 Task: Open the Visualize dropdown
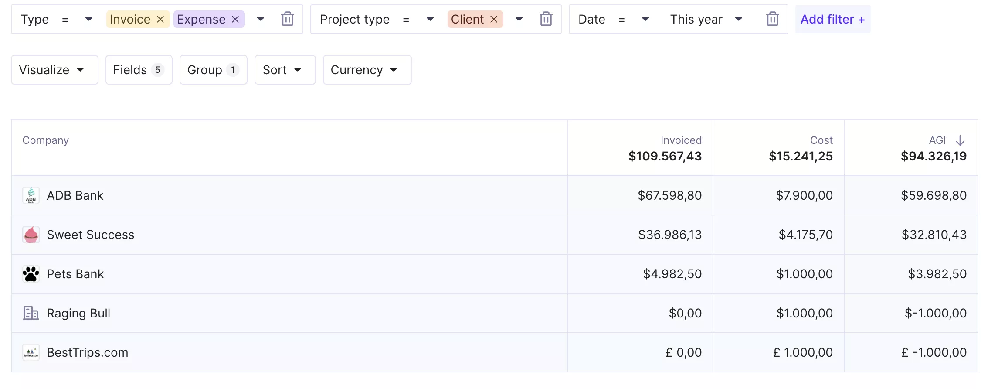tap(54, 70)
